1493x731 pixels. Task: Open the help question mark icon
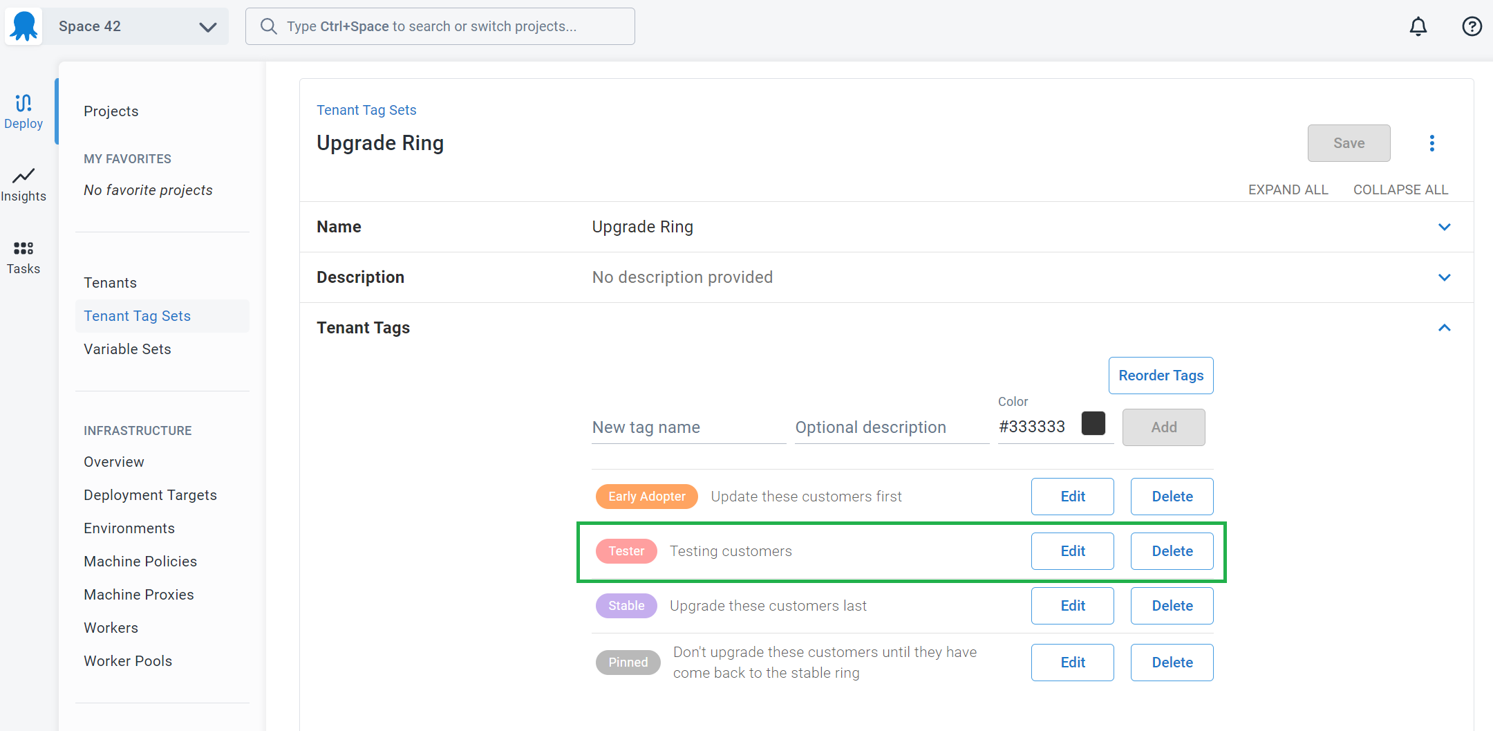[x=1472, y=26]
